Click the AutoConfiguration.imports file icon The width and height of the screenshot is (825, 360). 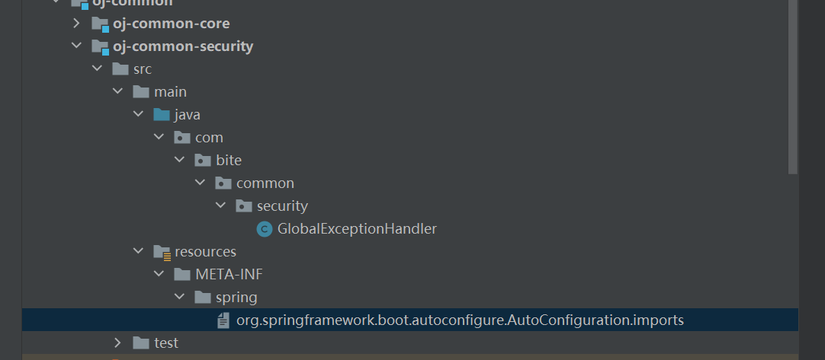pyautogui.click(x=223, y=320)
